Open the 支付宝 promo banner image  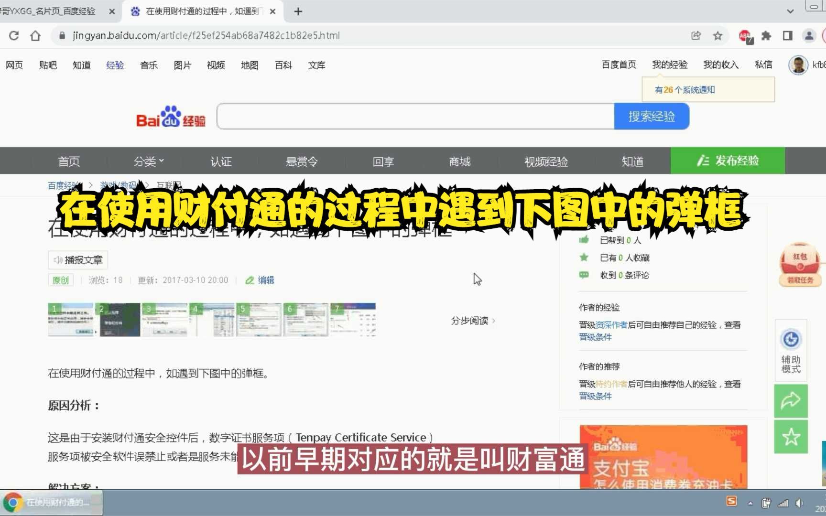(663, 457)
